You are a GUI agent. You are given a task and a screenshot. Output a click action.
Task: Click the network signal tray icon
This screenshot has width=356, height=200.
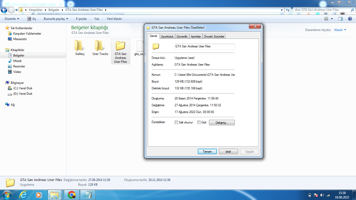(x=328, y=195)
